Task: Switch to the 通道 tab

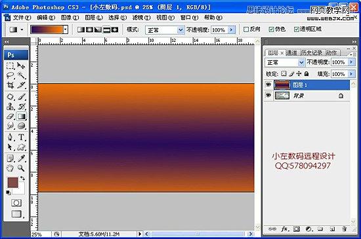Action: point(291,53)
